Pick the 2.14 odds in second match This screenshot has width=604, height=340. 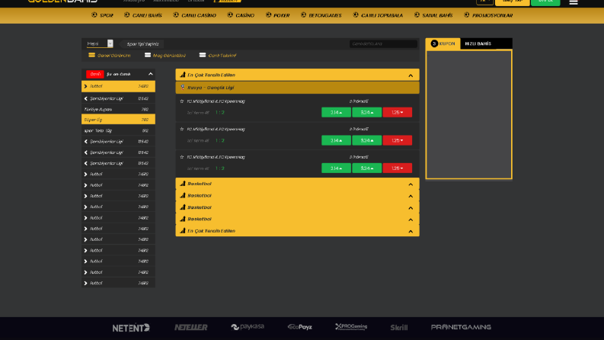click(336, 140)
